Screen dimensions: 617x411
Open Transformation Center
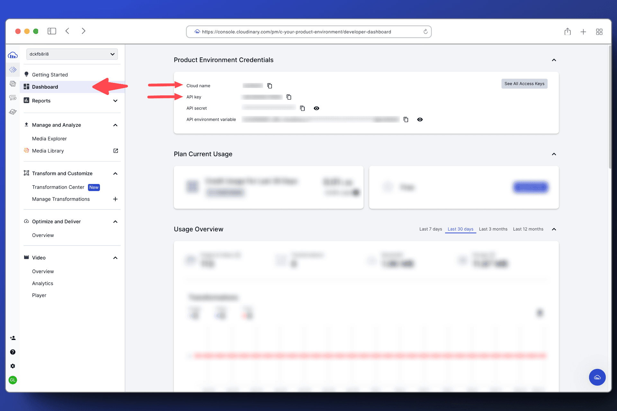point(58,187)
